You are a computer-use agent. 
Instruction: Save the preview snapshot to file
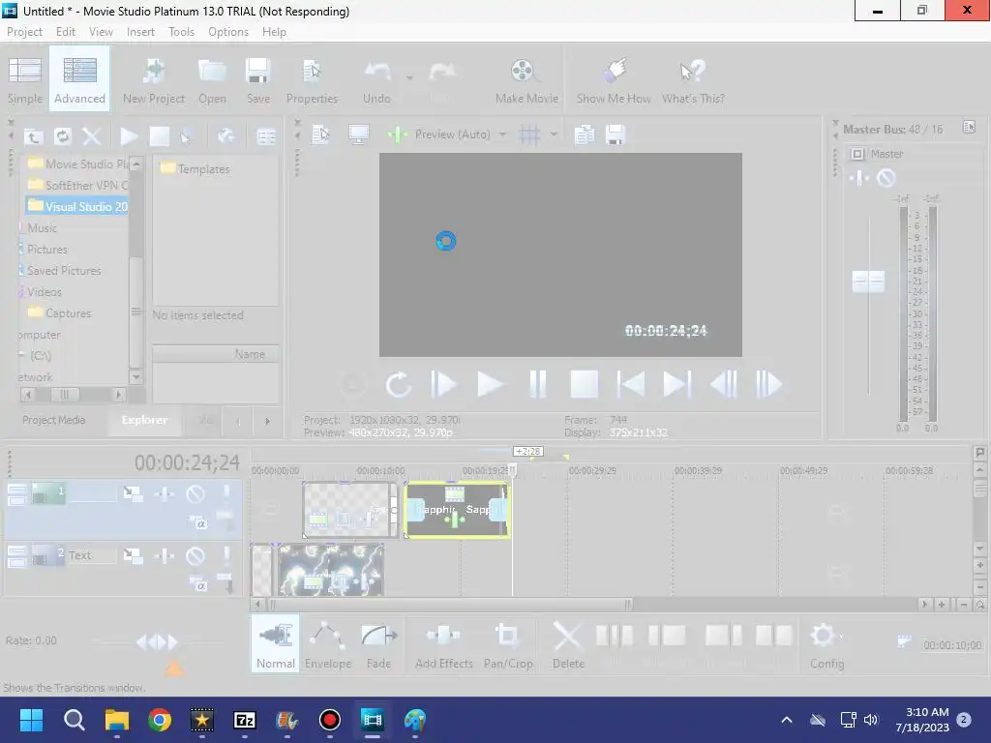click(x=615, y=134)
